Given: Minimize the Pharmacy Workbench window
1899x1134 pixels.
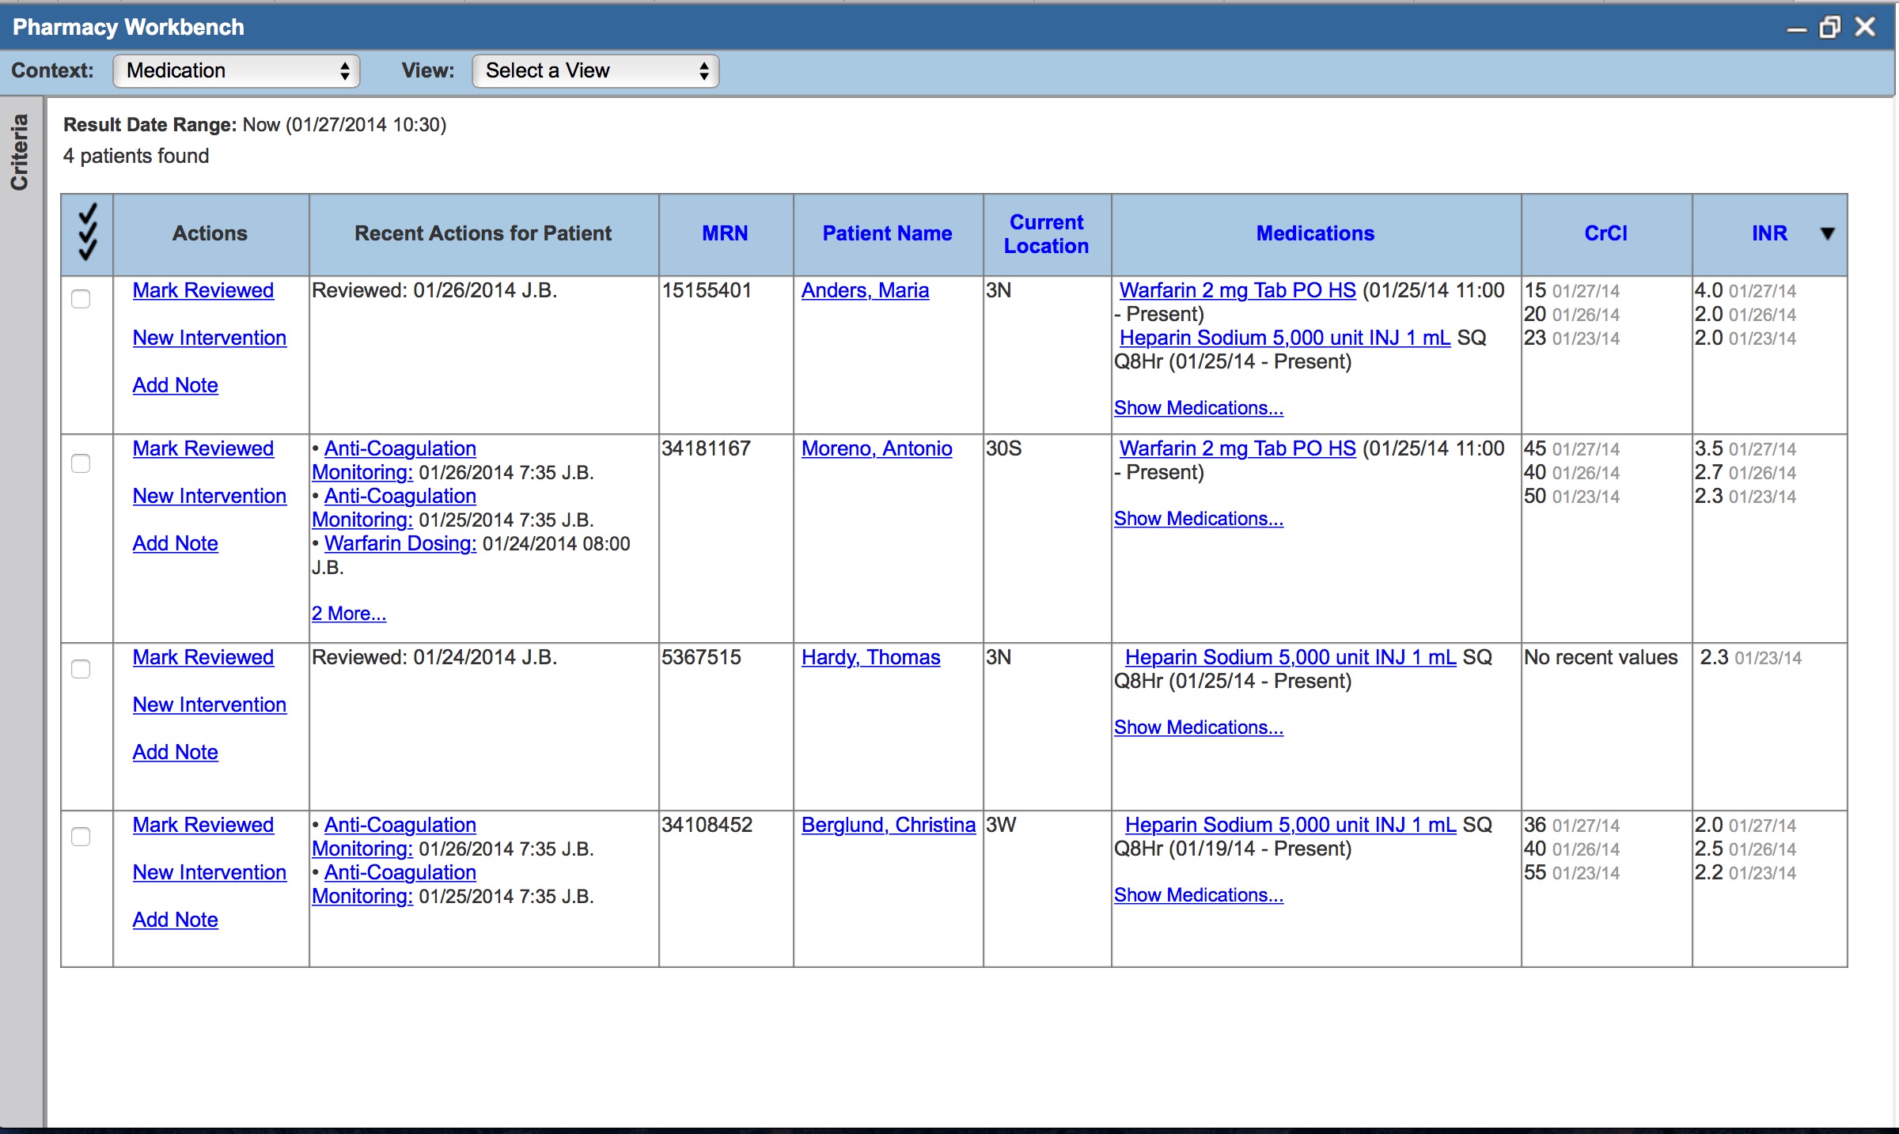Looking at the screenshot, I should [x=1796, y=30].
